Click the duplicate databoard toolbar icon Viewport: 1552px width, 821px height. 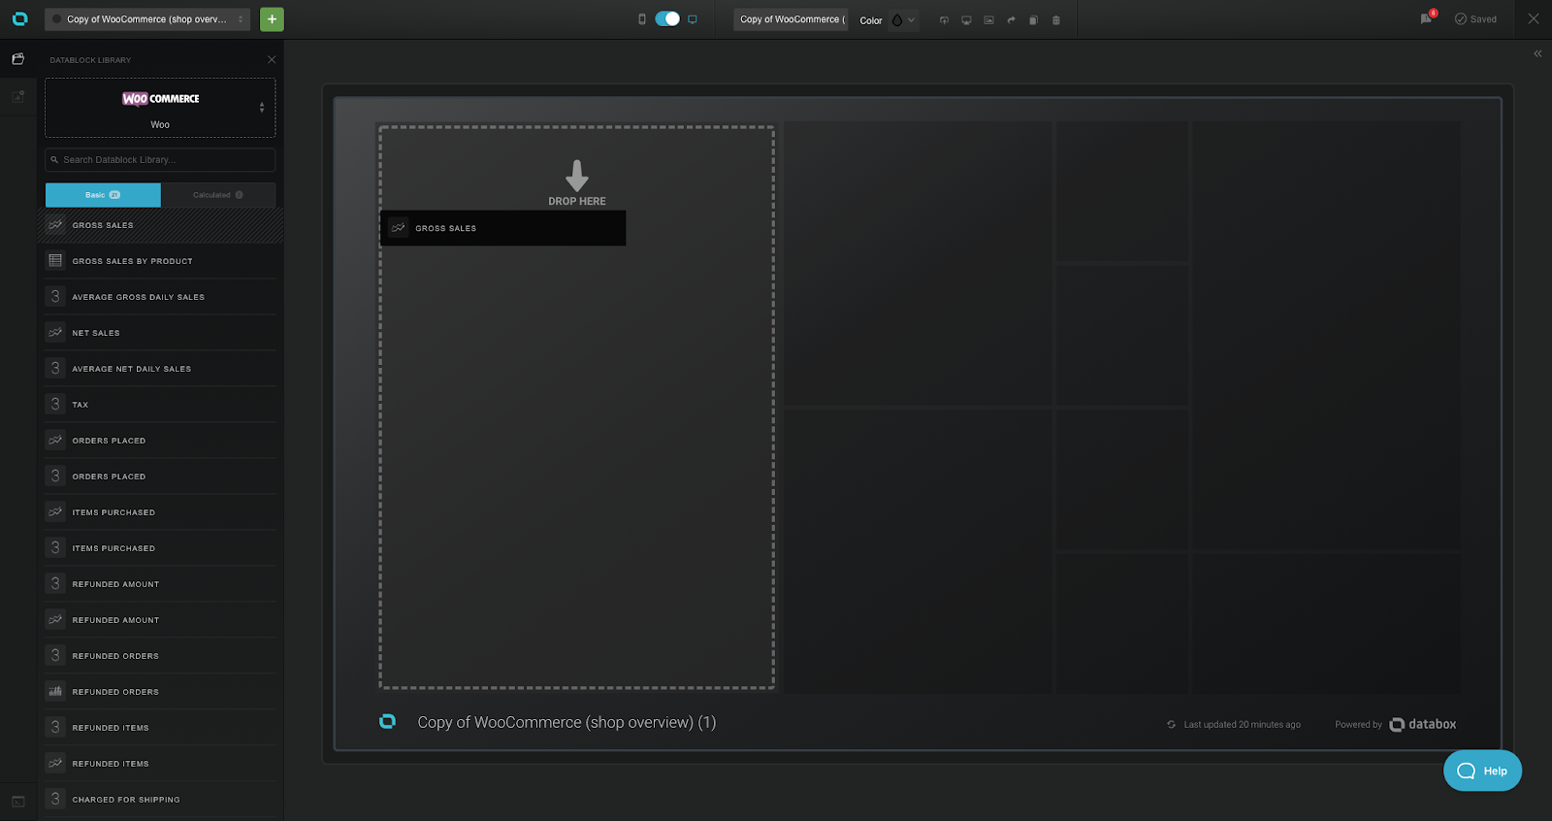[1033, 19]
